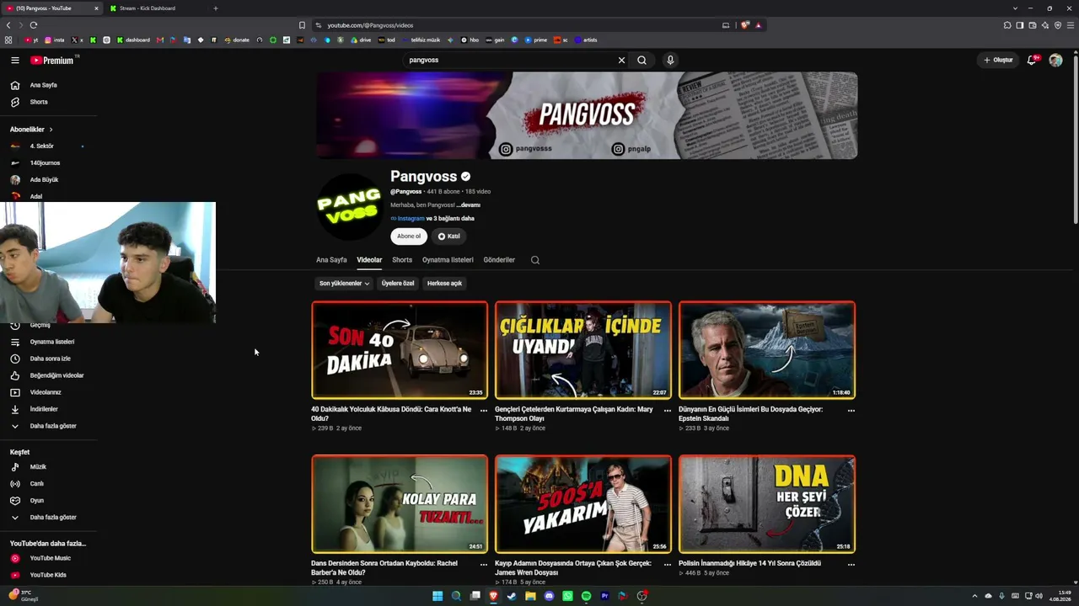Toggle the browser sidebar panel
The image size is (1079, 606).
[1019, 25]
